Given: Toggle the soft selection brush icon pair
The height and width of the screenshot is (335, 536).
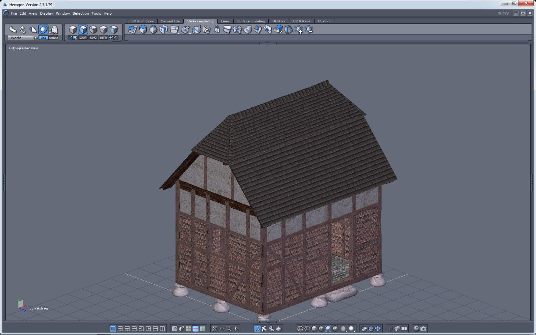Looking at the screenshot, I should (72, 38).
